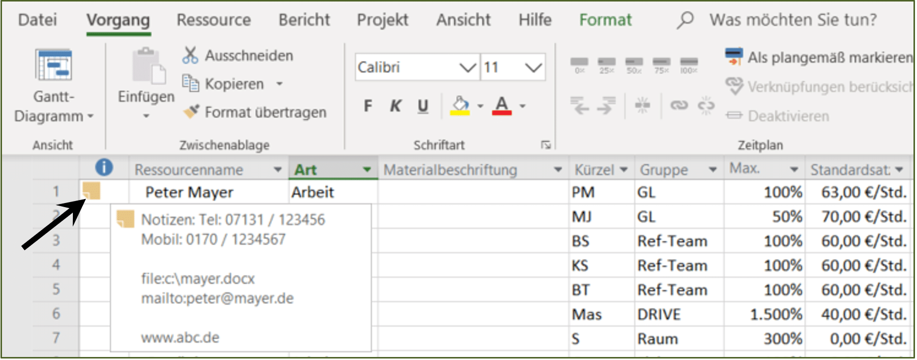The image size is (917, 360).
Task: Click the blue info indicator column header
Action: (104, 167)
